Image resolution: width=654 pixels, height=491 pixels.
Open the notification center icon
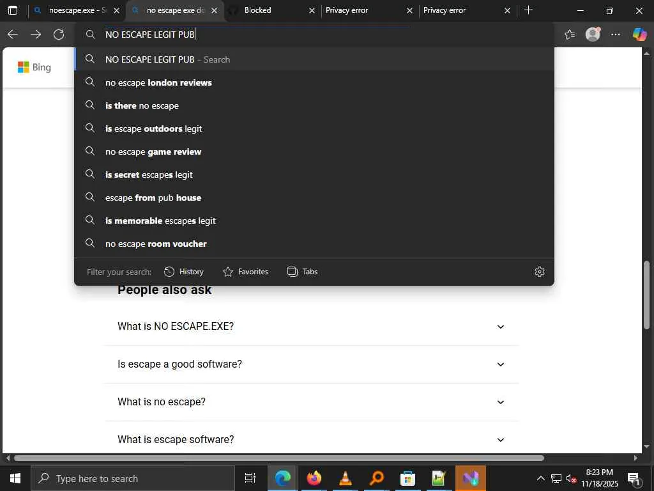pos(634,478)
